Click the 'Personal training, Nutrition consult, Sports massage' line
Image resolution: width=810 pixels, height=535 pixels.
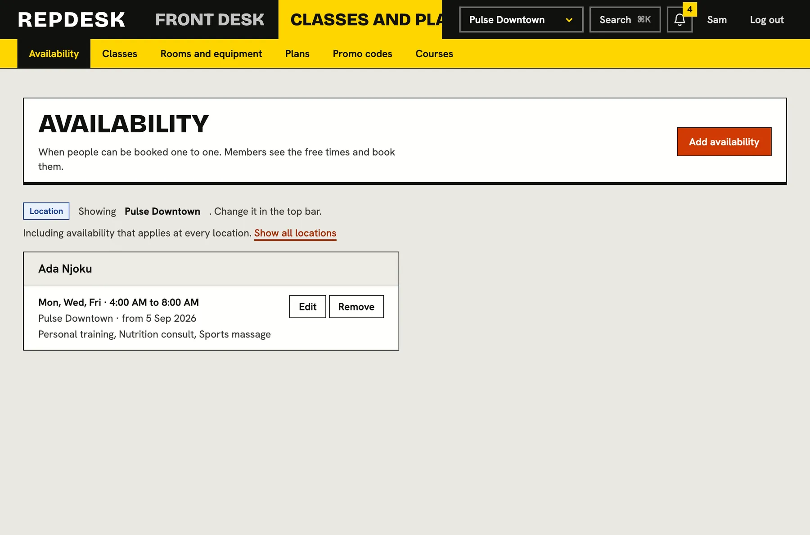click(154, 334)
